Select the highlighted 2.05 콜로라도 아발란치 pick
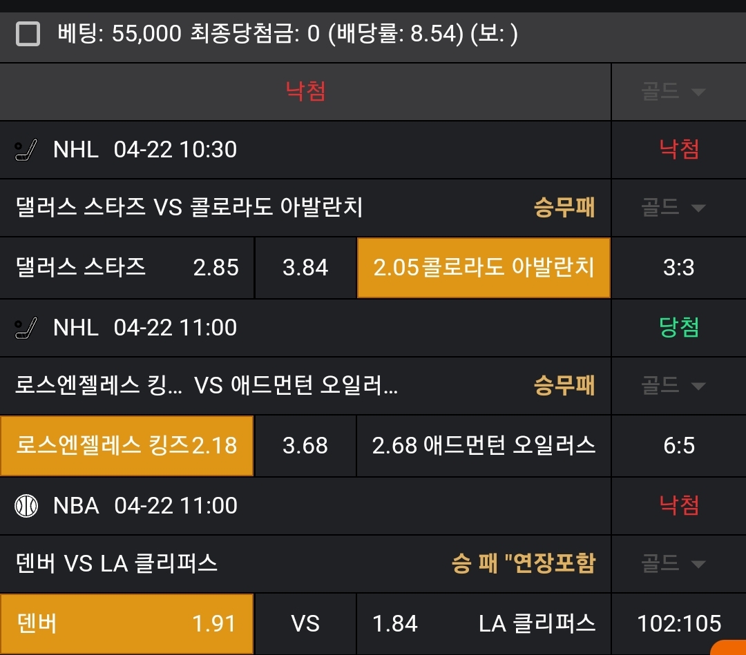Screen dimensions: 746x655 tap(484, 268)
